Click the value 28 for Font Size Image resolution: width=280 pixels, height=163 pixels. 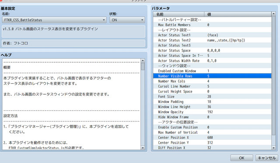point(209,96)
